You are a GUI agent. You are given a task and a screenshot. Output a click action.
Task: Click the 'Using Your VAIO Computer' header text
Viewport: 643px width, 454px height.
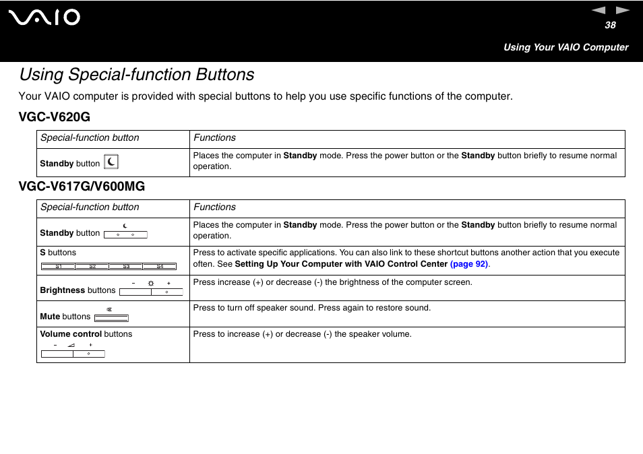(566, 48)
